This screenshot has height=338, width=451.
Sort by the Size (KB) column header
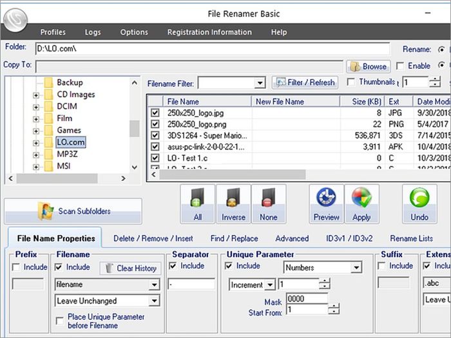[362, 102]
